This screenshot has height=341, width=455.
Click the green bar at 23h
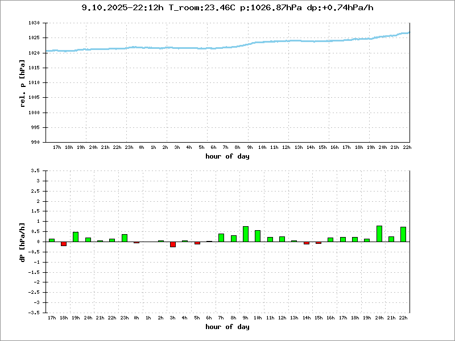125,238
